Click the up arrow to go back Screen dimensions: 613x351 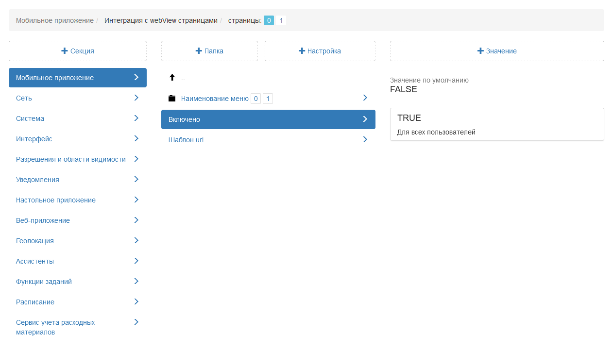(172, 78)
